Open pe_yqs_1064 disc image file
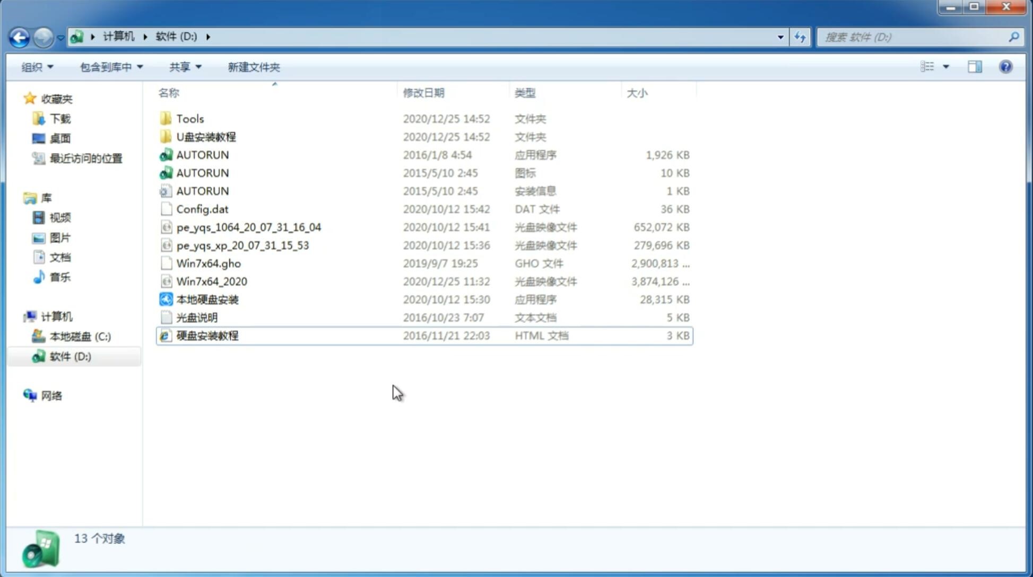The height and width of the screenshot is (577, 1033). (249, 227)
